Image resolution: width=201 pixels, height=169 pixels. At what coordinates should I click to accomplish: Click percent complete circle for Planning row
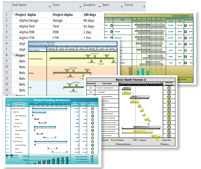(169, 92)
